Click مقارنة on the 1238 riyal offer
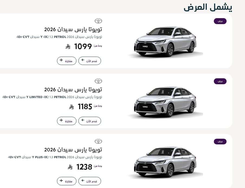This screenshot has width=245, height=188. 66,181
